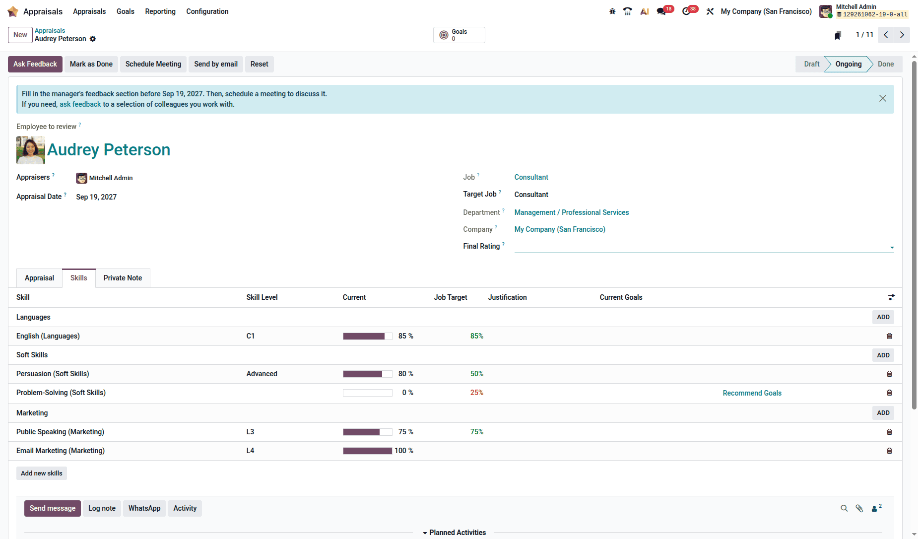This screenshot has width=918, height=539.
Task: Click the VoIP phone icon
Action: click(628, 11)
